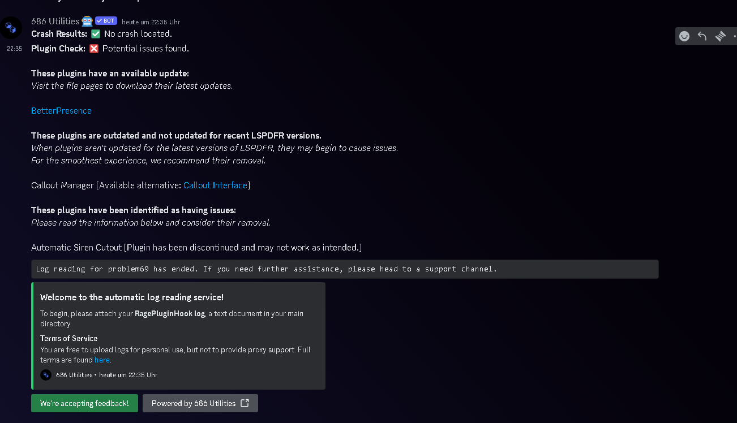The image size is (737, 423).
Task: Open more message options dots
Action: point(734,36)
